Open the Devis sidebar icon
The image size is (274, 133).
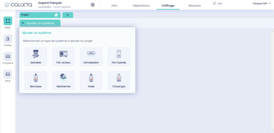(8, 74)
